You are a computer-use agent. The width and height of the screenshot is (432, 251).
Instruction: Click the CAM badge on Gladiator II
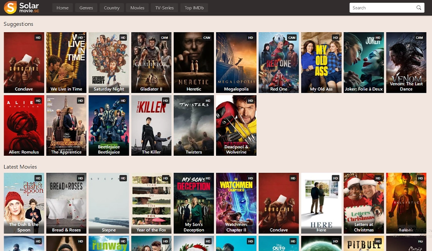pos(165,38)
